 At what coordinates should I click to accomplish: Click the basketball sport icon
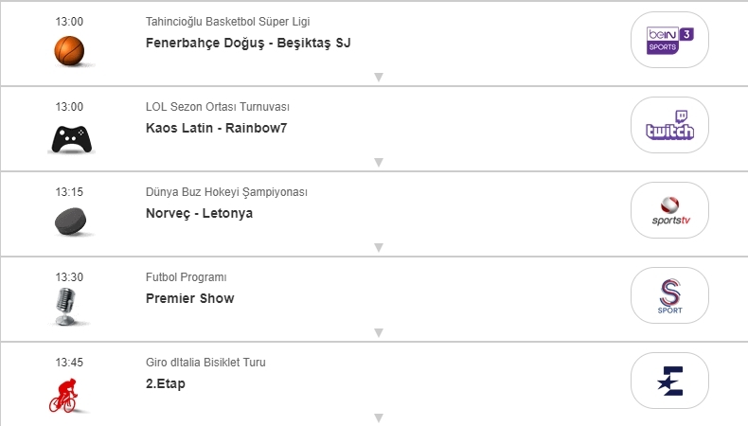click(x=69, y=49)
